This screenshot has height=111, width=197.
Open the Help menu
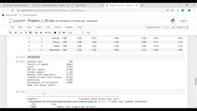(x=79, y=27)
